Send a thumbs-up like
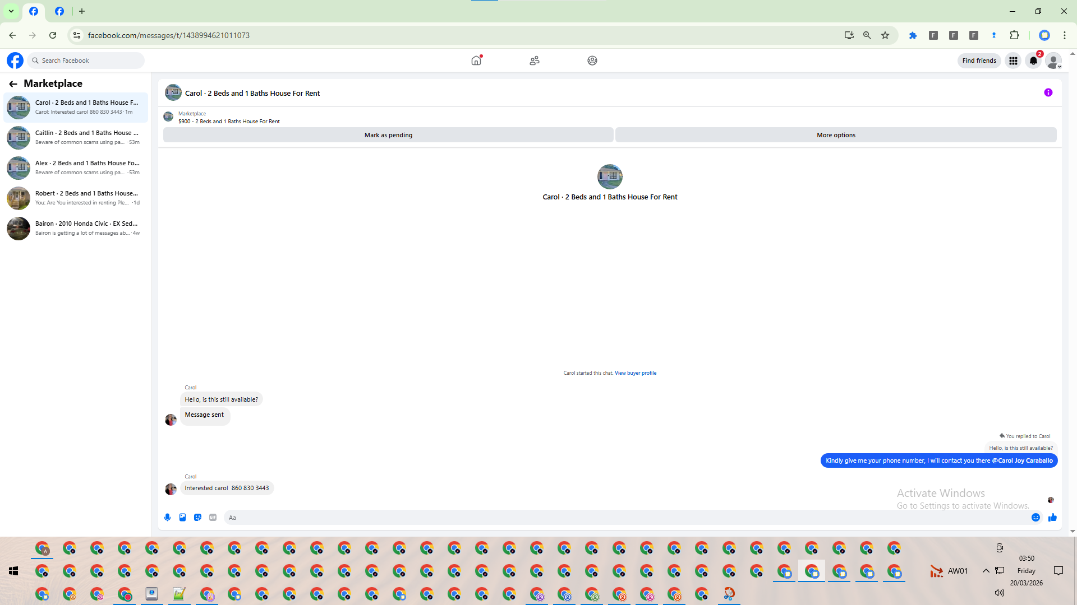Image resolution: width=1077 pixels, height=605 pixels. tap(1052, 518)
